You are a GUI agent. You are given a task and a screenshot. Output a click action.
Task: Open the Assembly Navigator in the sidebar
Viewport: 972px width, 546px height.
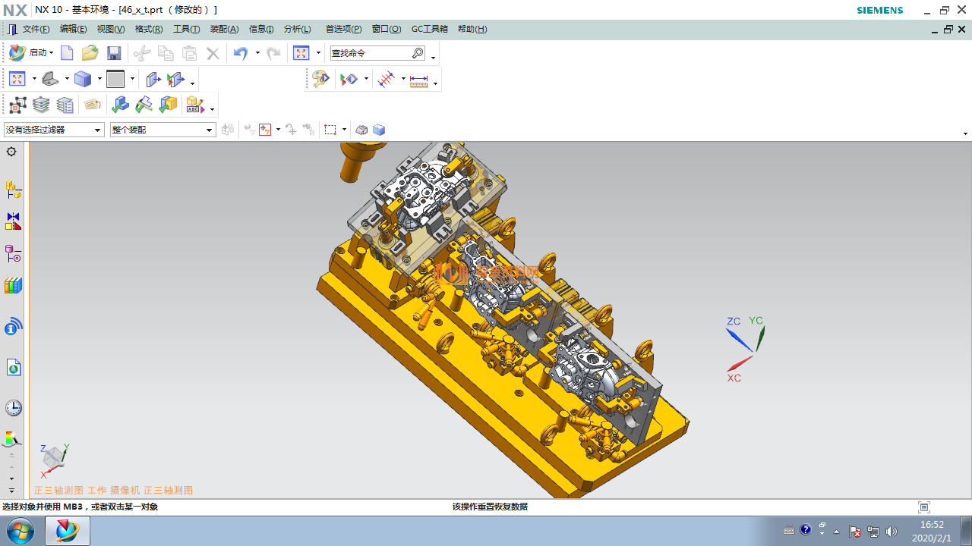pyautogui.click(x=13, y=189)
